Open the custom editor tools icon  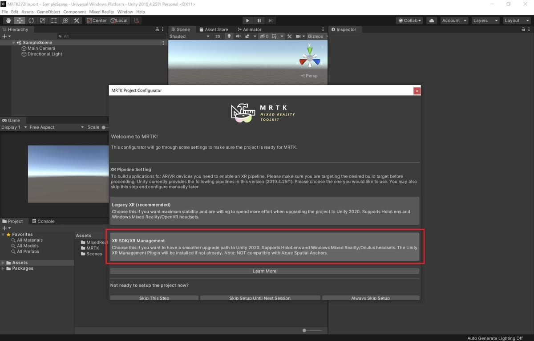tap(77, 20)
